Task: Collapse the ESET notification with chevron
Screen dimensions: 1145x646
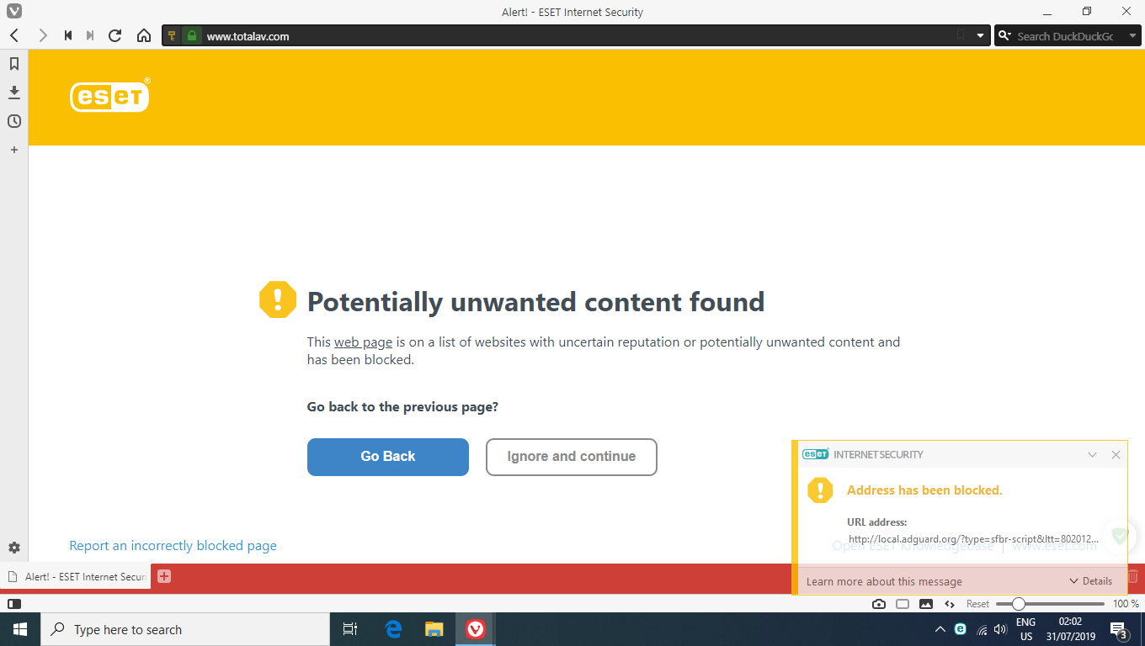Action: pyautogui.click(x=1092, y=454)
